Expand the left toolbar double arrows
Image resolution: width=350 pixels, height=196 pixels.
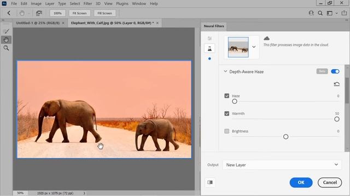pos(3,20)
